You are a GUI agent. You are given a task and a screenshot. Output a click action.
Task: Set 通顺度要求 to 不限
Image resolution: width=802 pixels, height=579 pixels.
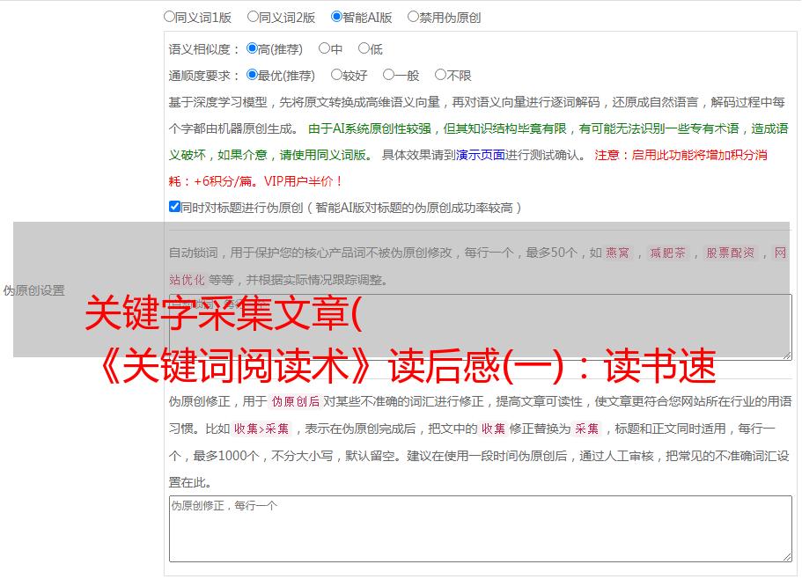coord(440,75)
